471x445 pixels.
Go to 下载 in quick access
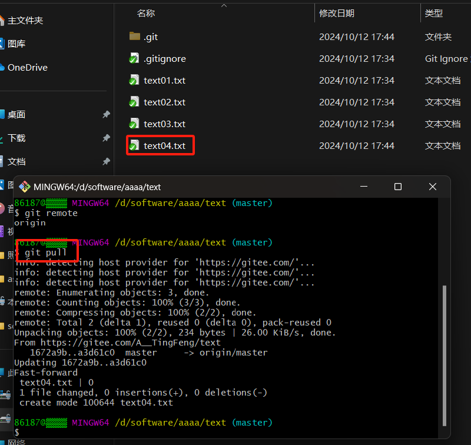[x=16, y=138]
